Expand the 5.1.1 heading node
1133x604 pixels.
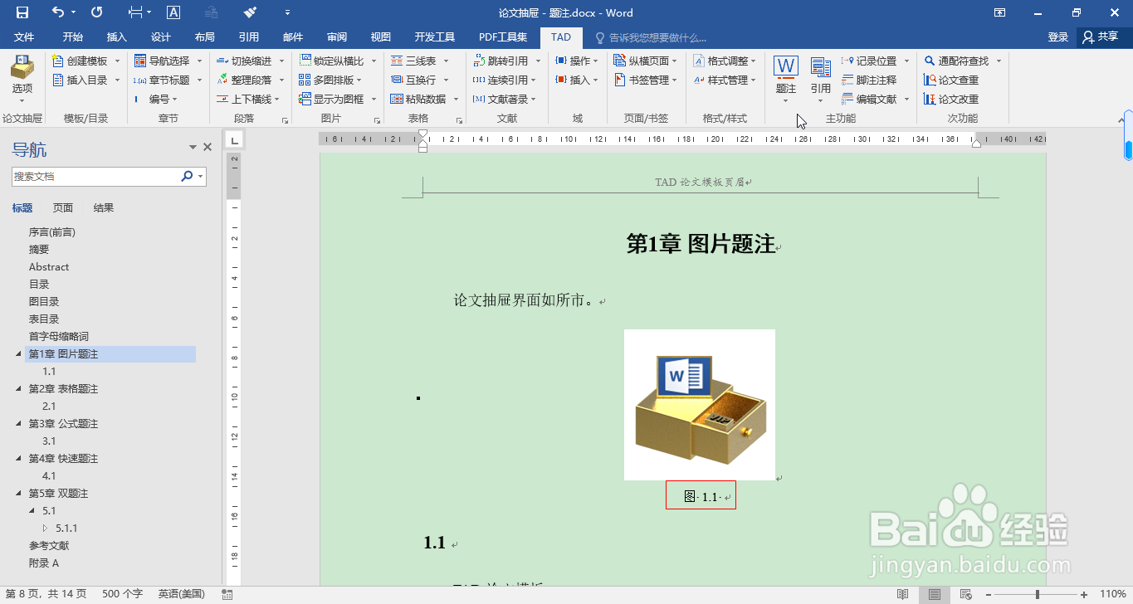point(46,528)
